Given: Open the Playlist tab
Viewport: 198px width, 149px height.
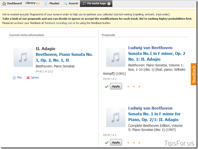Looking at the screenshot, I should tap(52, 4).
